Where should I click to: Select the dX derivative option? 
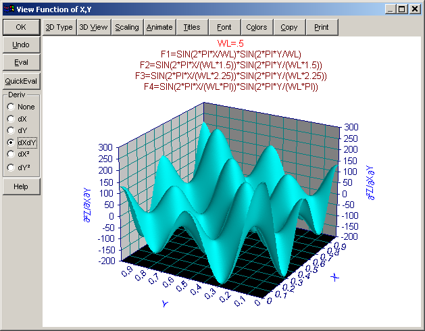(x=17, y=119)
